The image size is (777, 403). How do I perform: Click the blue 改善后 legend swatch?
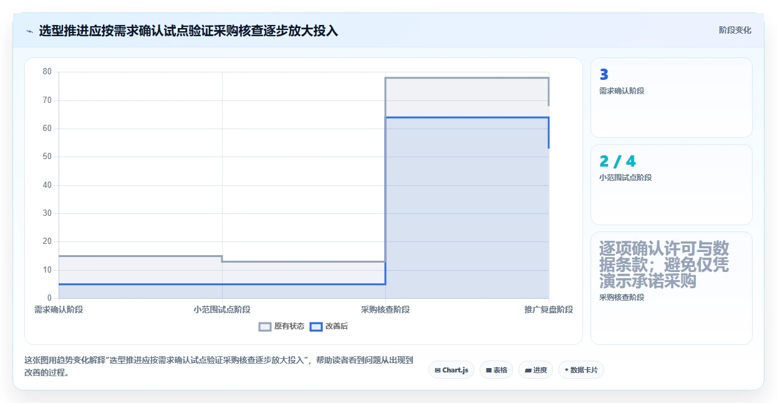tap(316, 326)
